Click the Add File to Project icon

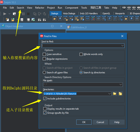(40, 19)
